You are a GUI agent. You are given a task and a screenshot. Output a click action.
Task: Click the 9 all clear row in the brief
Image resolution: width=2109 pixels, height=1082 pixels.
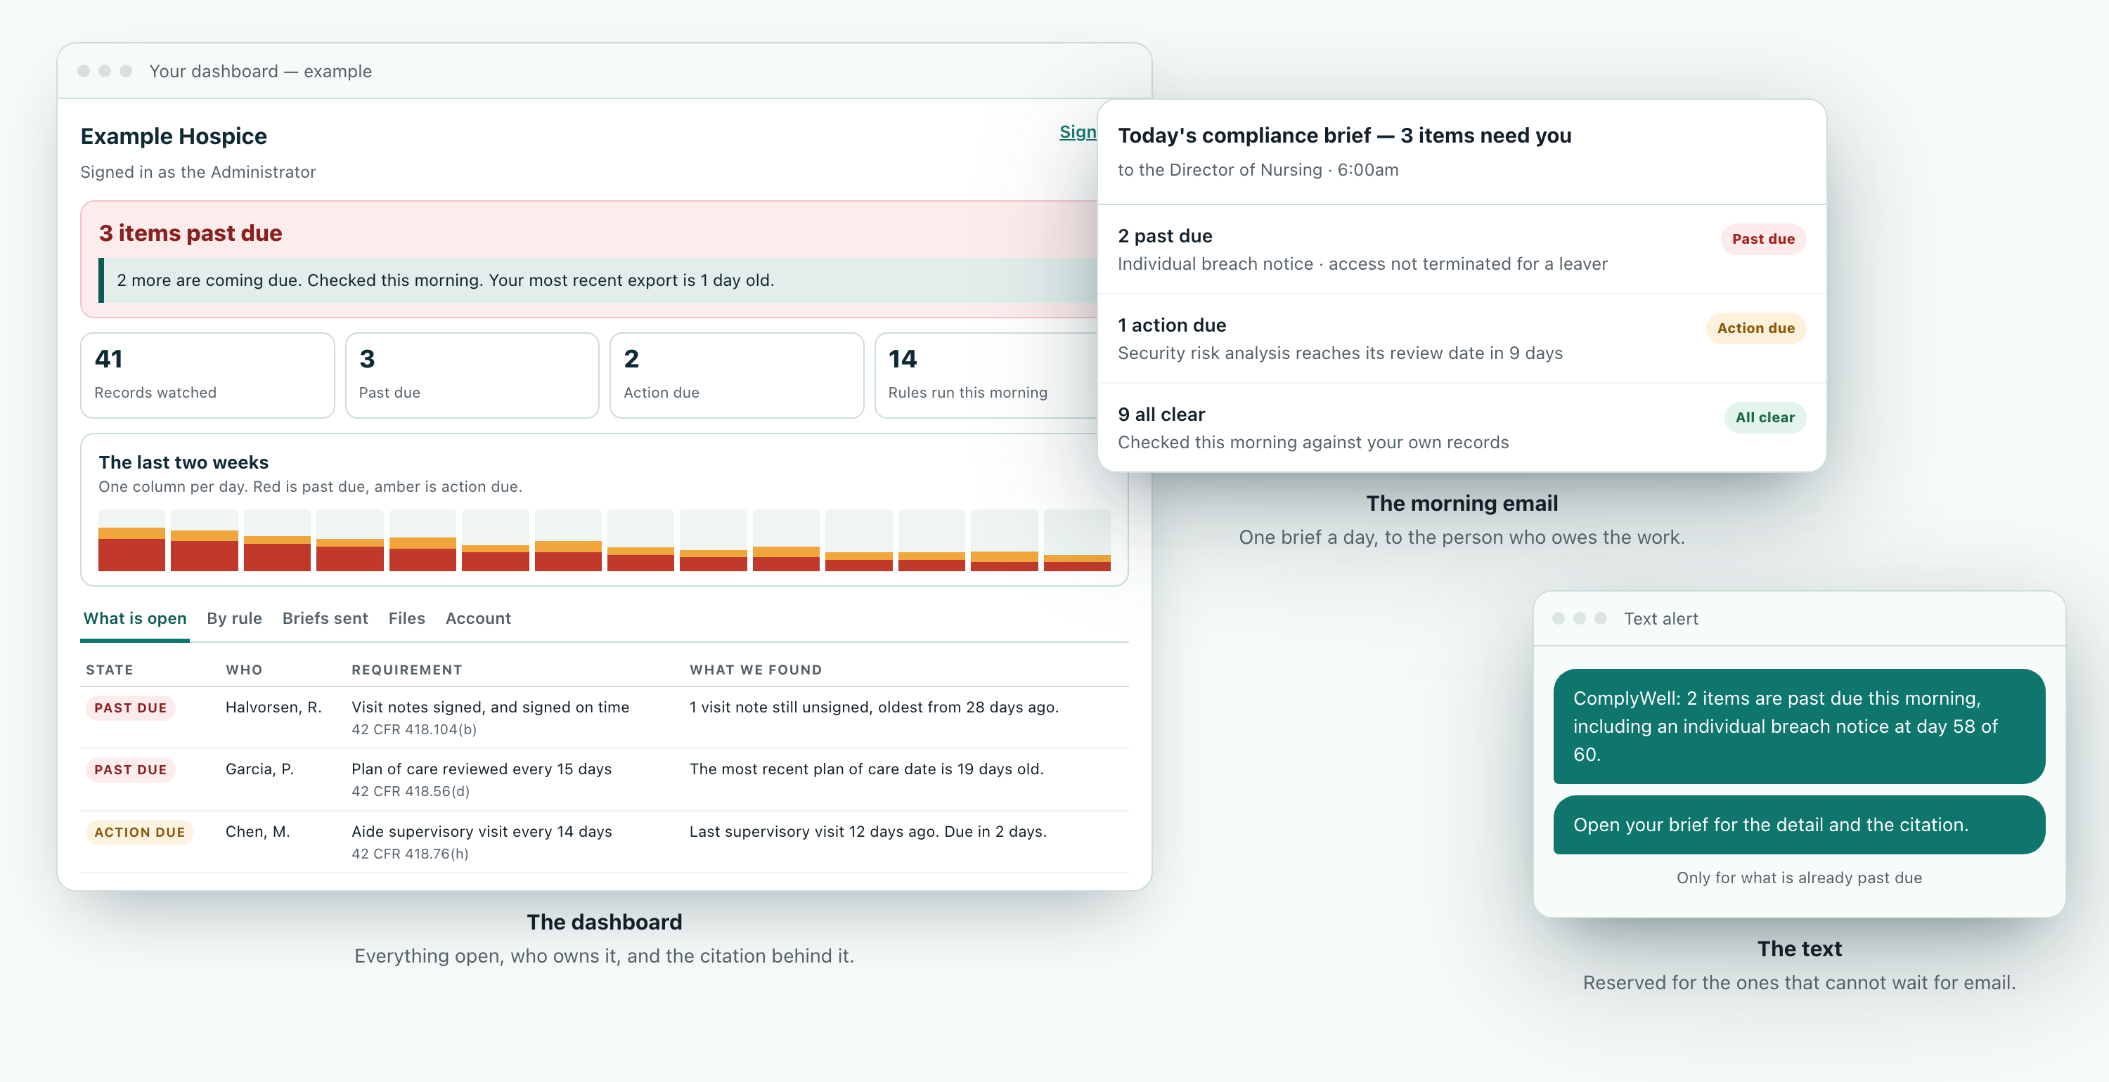(1462, 427)
